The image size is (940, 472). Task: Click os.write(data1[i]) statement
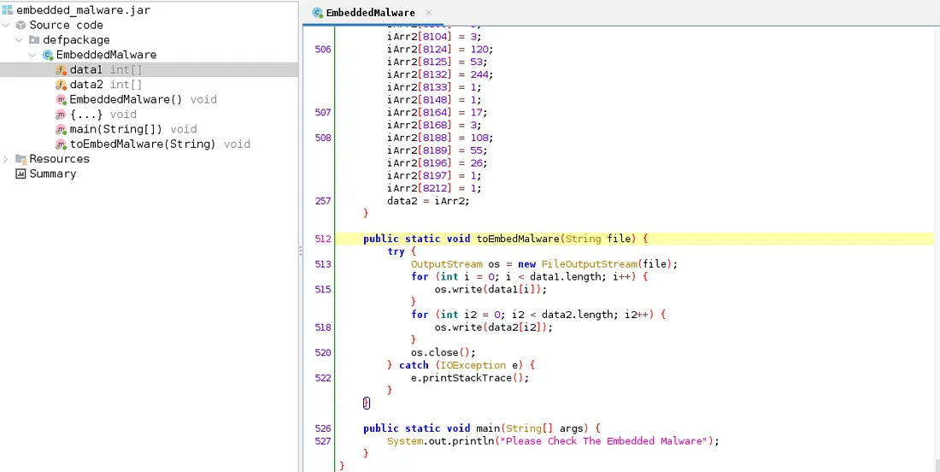click(491, 289)
